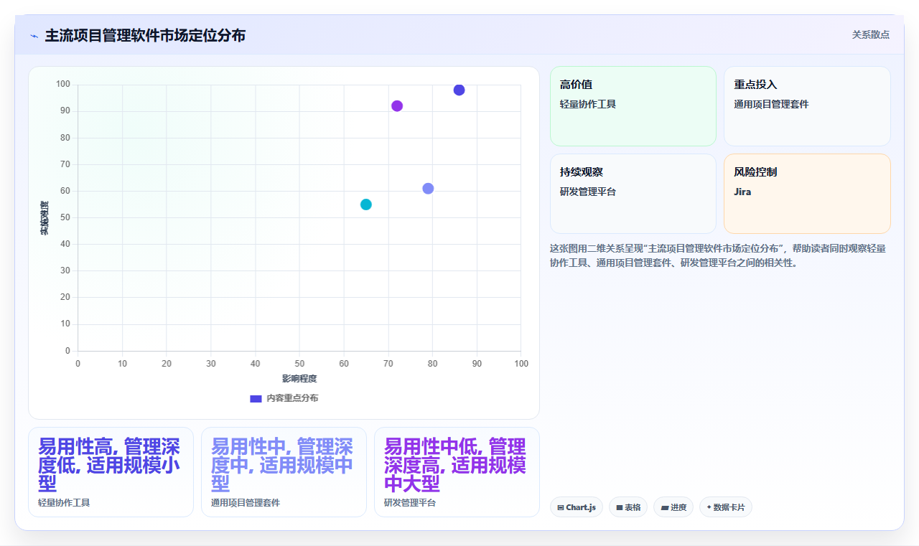Open the 风险控制 Jira card

[807, 194]
